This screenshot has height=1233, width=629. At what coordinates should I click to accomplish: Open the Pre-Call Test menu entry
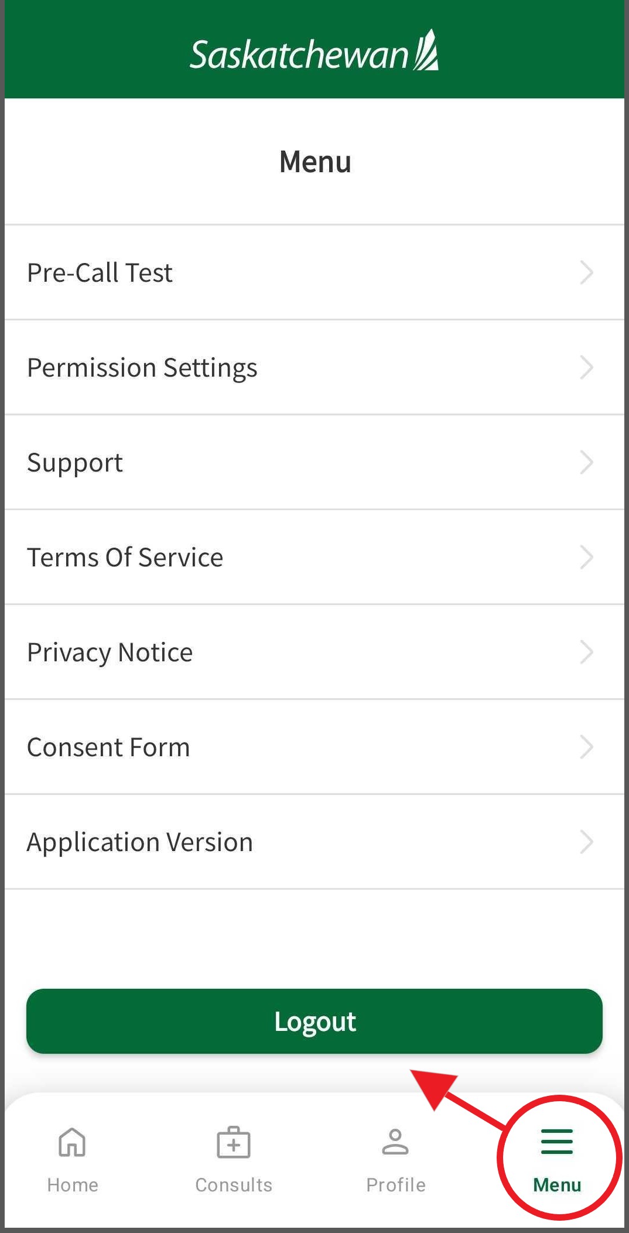point(100,273)
